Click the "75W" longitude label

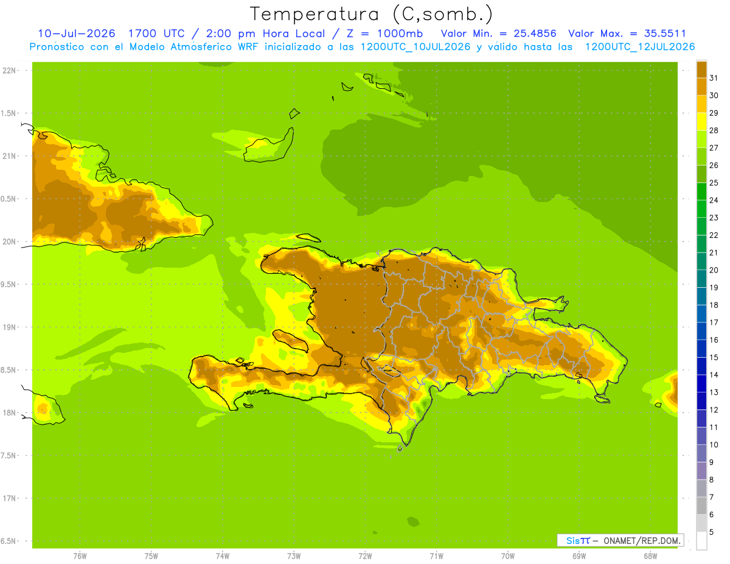coord(151,556)
